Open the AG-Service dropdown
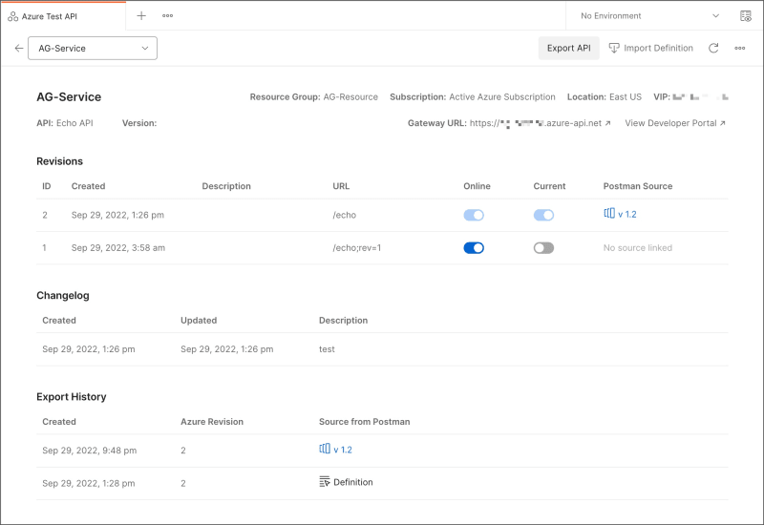The image size is (764, 525). 93,48
